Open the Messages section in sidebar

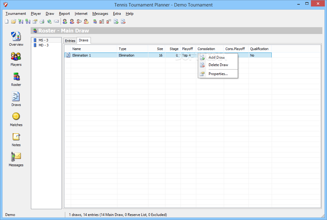(x=16, y=159)
